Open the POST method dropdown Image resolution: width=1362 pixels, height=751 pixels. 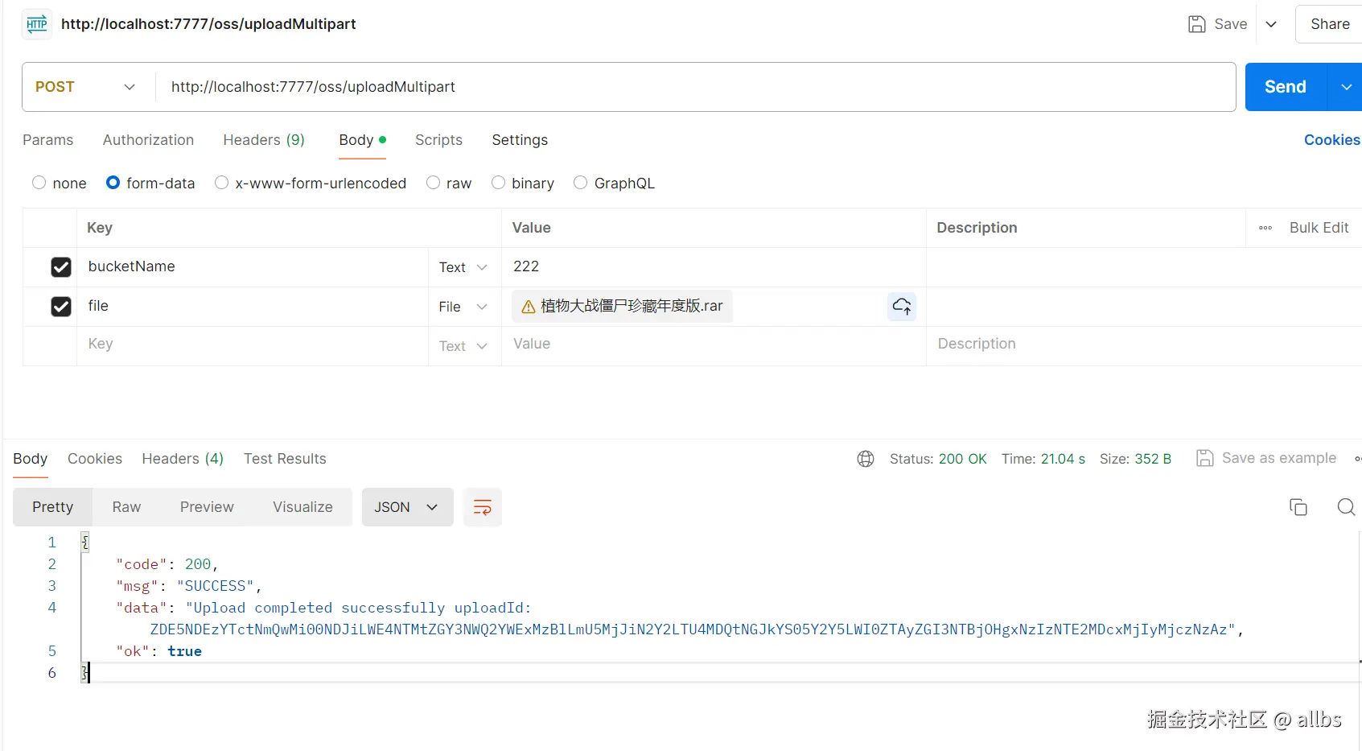(88, 87)
